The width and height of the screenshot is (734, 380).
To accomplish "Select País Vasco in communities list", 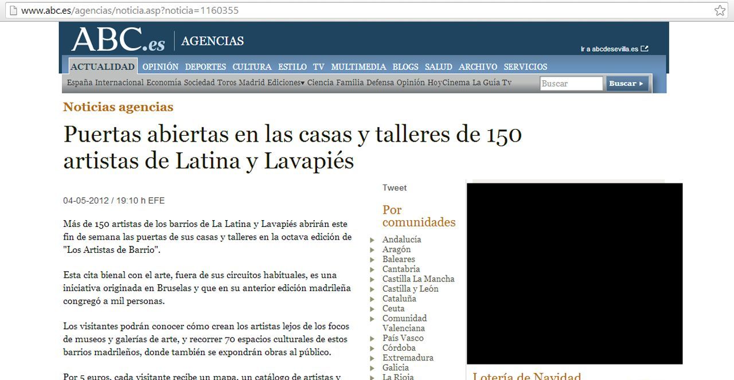I will (403, 338).
